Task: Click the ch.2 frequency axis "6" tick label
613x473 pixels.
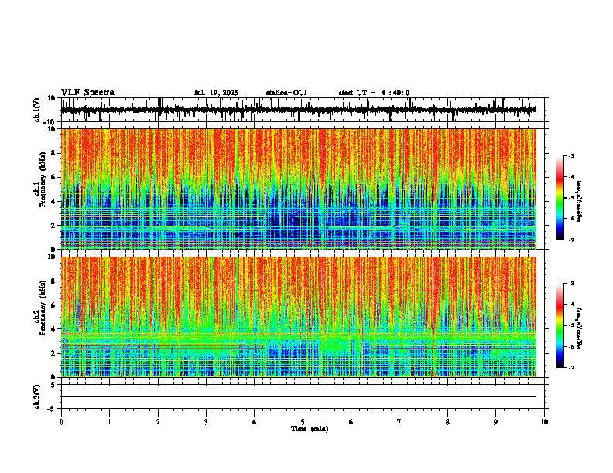Action: click(x=54, y=305)
